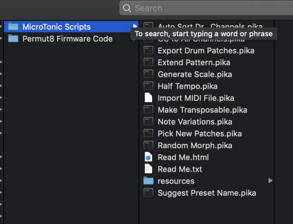The width and height of the screenshot is (293, 224).
Task: Select the Random Morph.pika filename
Action: click(195, 146)
